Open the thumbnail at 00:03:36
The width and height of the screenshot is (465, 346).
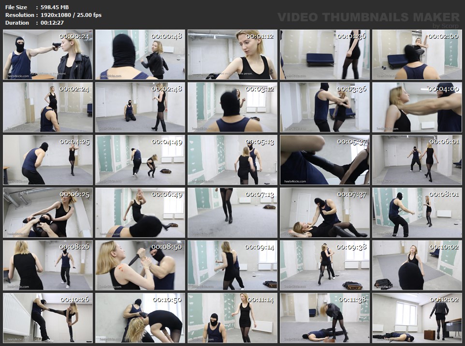click(x=324, y=107)
